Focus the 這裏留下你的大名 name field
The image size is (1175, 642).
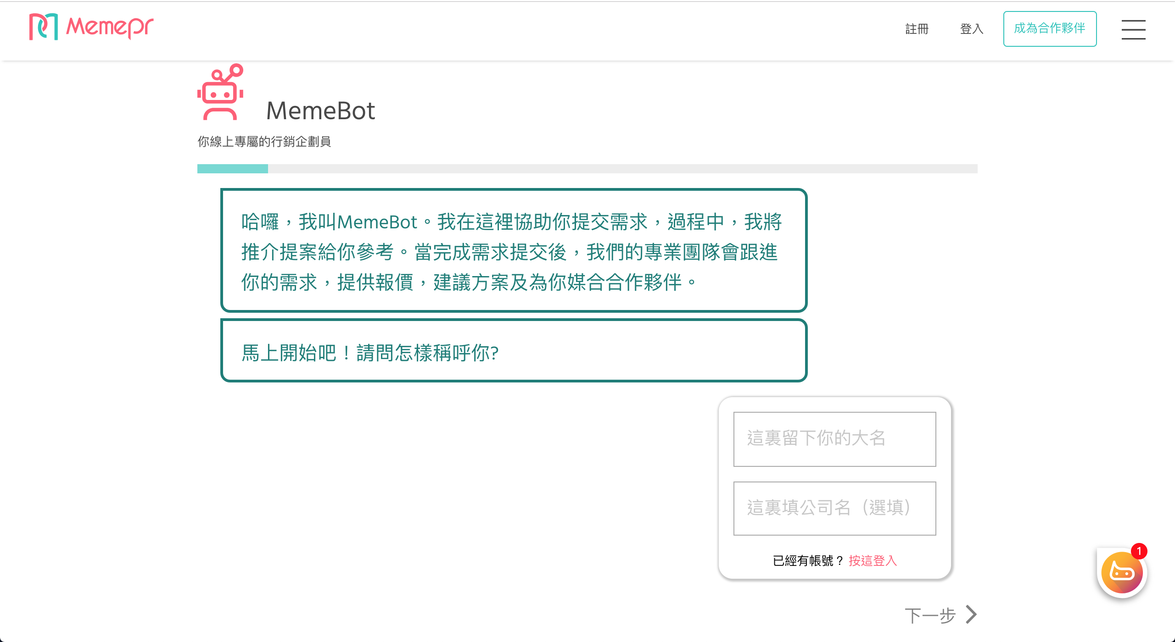[x=834, y=439]
